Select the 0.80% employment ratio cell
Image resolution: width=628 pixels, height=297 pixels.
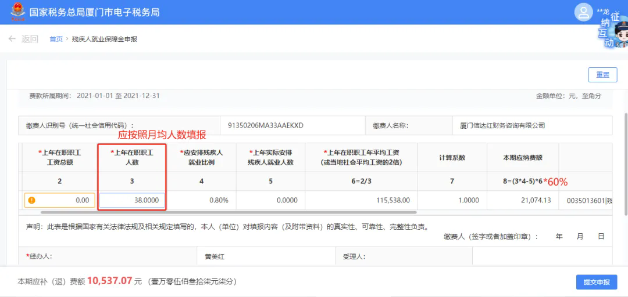point(201,200)
